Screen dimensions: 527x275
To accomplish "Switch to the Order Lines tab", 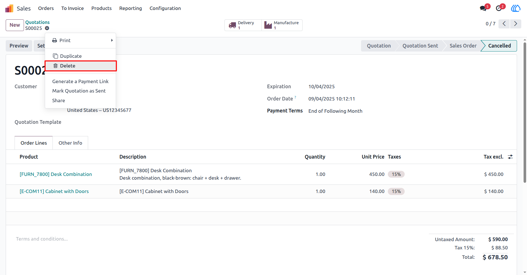I will click(x=34, y=143).
